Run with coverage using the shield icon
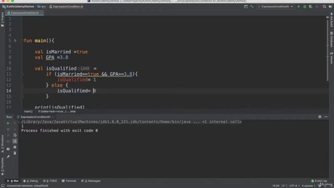Screen dimensions: 334x188 pyautogui.click(x=311, y=7)
